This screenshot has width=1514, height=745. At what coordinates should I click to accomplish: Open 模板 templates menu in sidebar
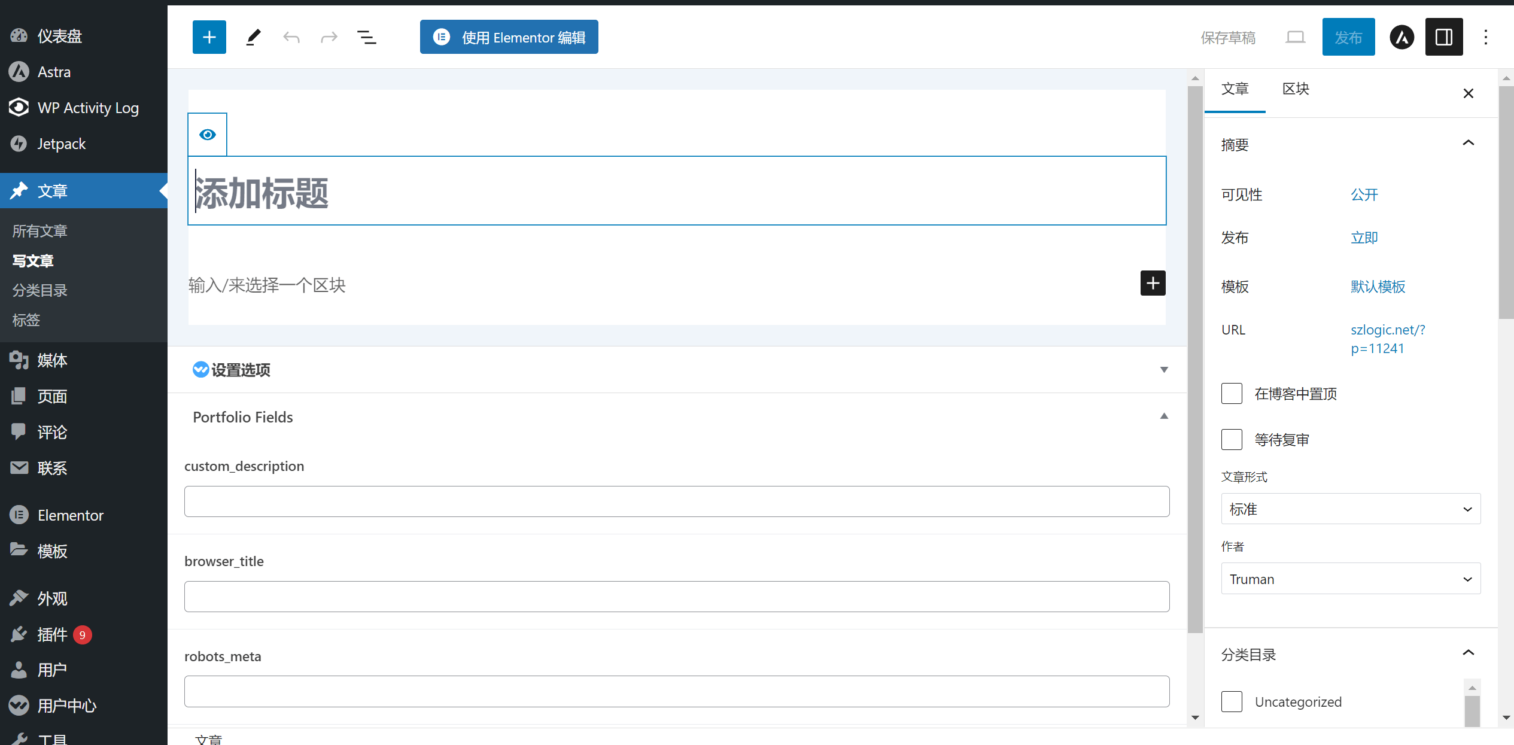tap(84, 551)
